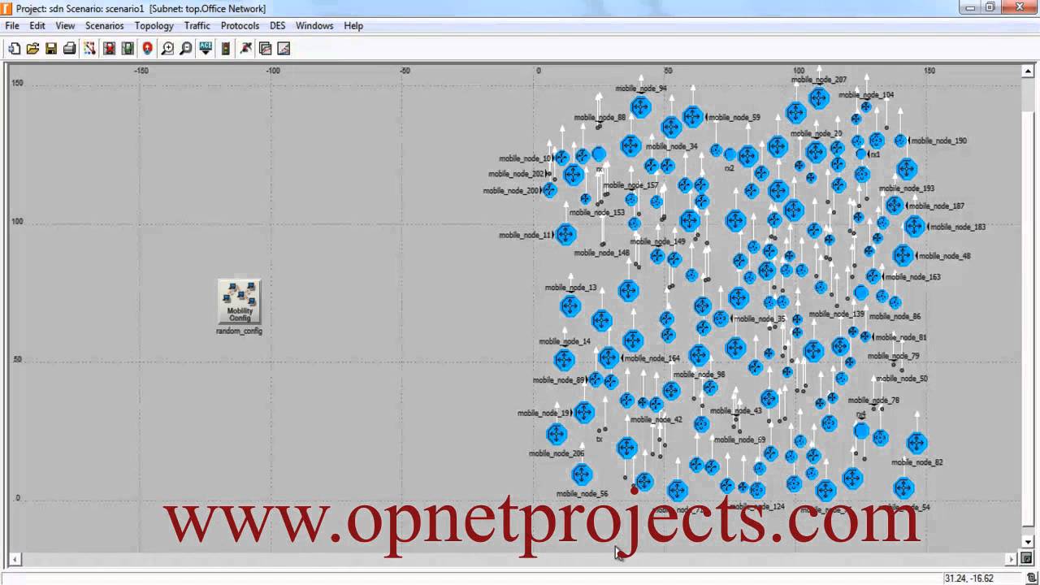Click the horizontal scrollbar left arrow
This screenshot has height=585, width=1040.
[14, 559]
